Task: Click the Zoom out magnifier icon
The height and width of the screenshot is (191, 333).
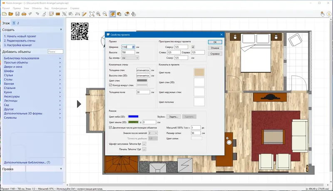Action: [105, 14]
